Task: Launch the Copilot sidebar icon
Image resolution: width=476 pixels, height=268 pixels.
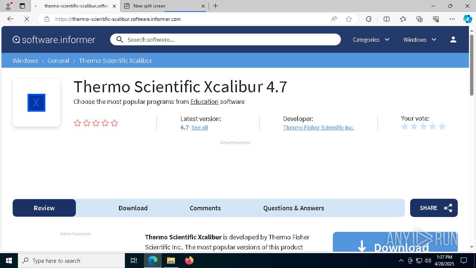Action: [x=467, y=19]
